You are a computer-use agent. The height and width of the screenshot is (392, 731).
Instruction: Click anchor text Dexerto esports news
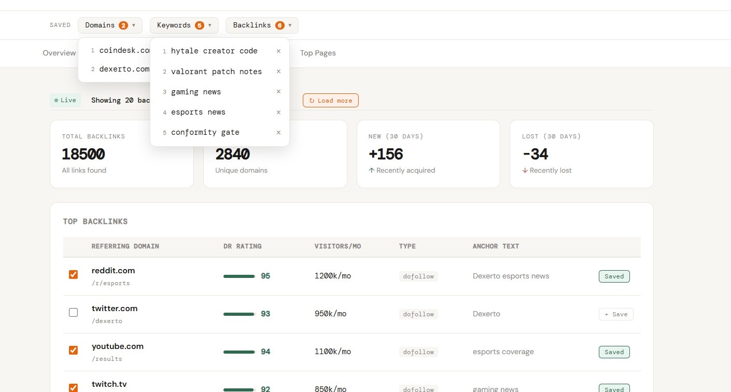[x=511, y=276]
